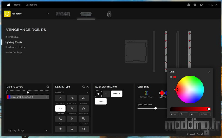Add a new quick lighting zone
This screenshot has width=222, height=138.
pos(98,94)
